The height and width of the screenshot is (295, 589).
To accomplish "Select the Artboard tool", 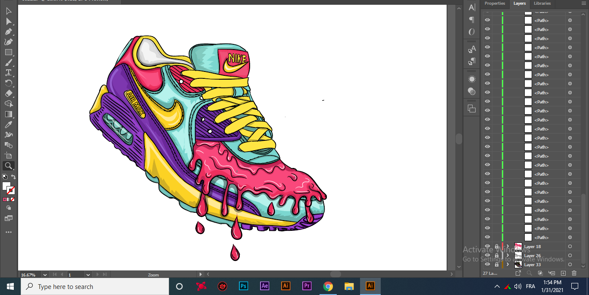I will [8, 155].
